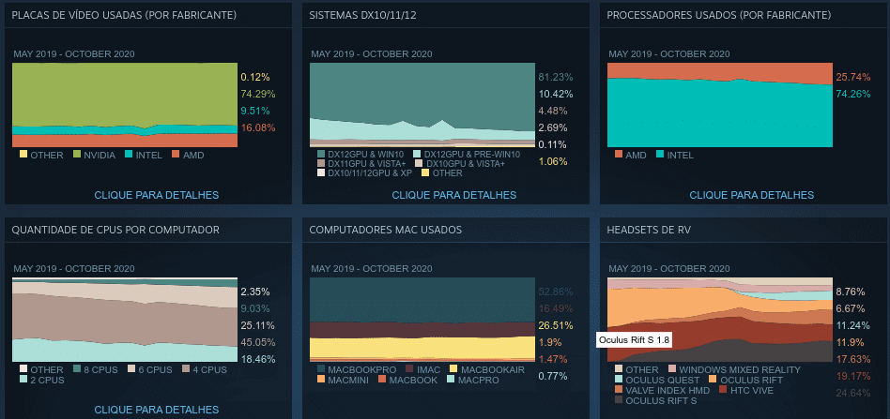Click the NVIDIA value 74.29%
The height and width of the screenshot is (419, 890).
pyautogui.click(x=258, y=94)
